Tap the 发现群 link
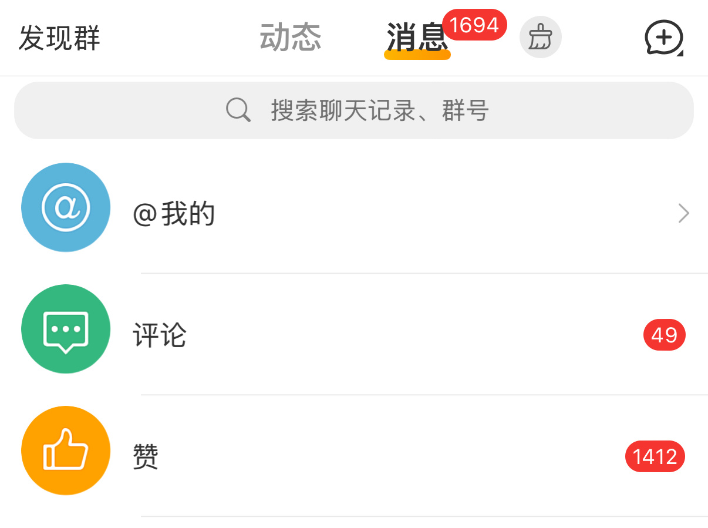This screenshot has width=708, height=528. click(x=59, y=38)
